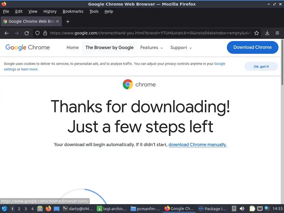The width and height of the screenshot is (284, 213).
Task: Select the Google Chrome taskbar entry
Action: pyautogui.click(x=179, y=209)
